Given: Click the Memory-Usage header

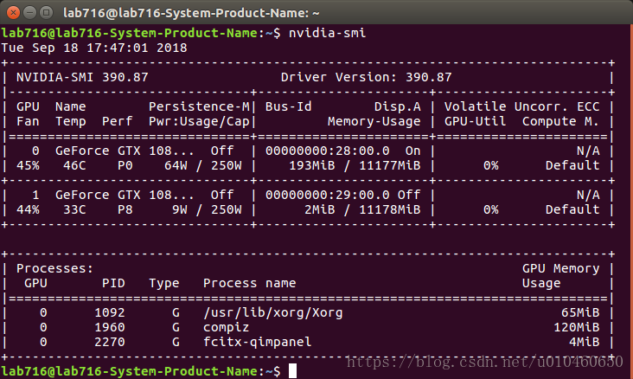Looking at the screenshot, I should pos(374,121).
